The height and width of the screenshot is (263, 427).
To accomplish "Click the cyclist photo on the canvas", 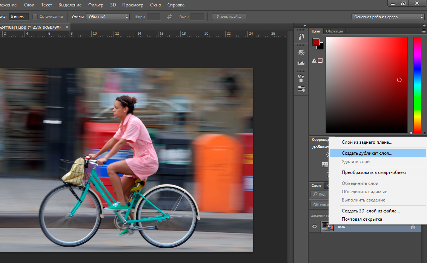I will coord(126,160).
